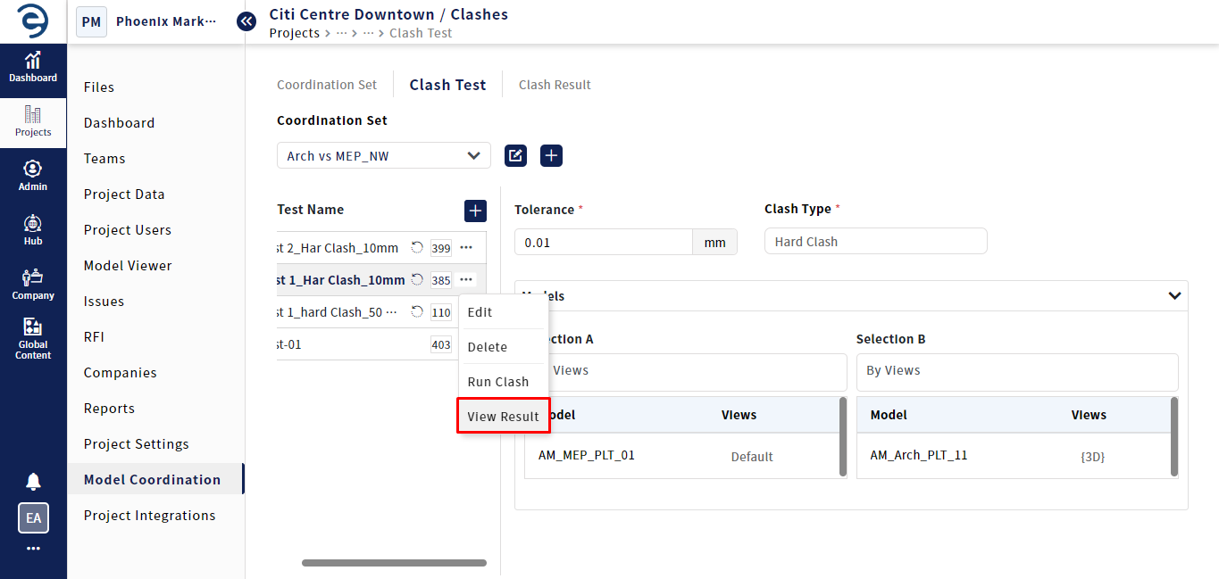Click the Phoenix Mark project name
Screen dimensions: 1219x579
(x=166, y=21)
